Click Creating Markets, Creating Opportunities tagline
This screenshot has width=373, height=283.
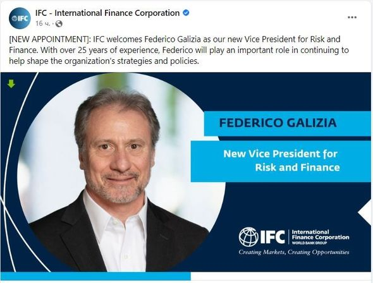point(294,252)
